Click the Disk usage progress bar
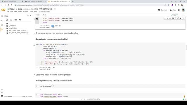Image resolution: width=187 pixels, height=105 pixels. 15,97
